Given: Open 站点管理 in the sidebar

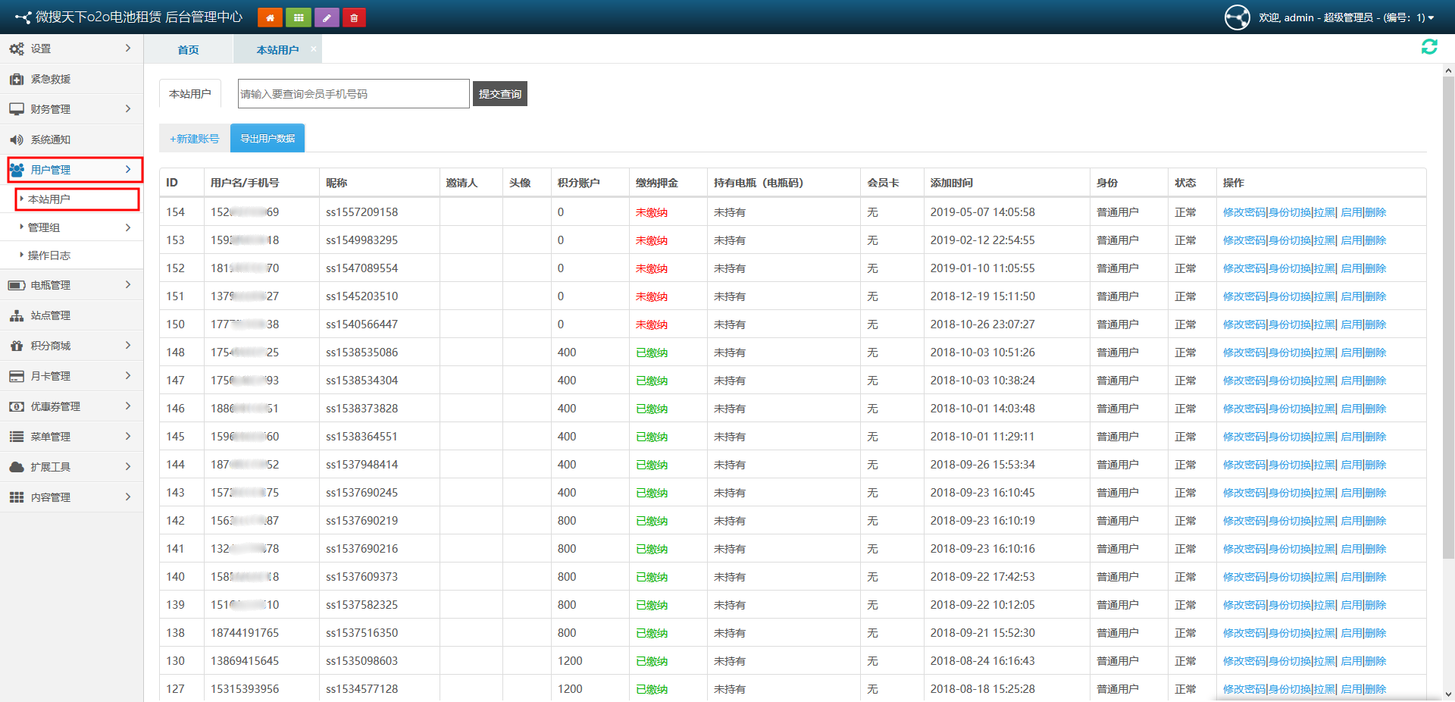Looking at the screenshot, I should [51, 315].
